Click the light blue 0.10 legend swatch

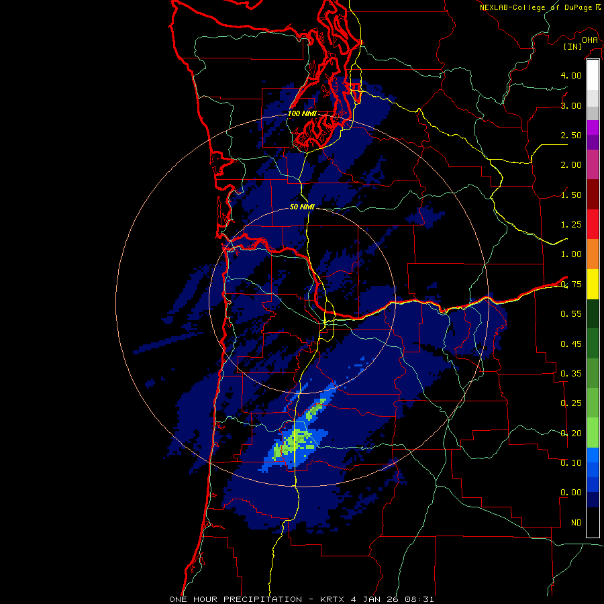tap(593, 455)
